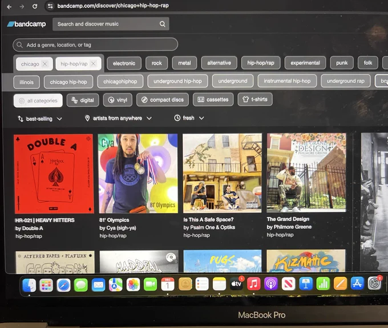Open Is This A Safe Space? album cover
388x328 pixels.
[222, 173]
